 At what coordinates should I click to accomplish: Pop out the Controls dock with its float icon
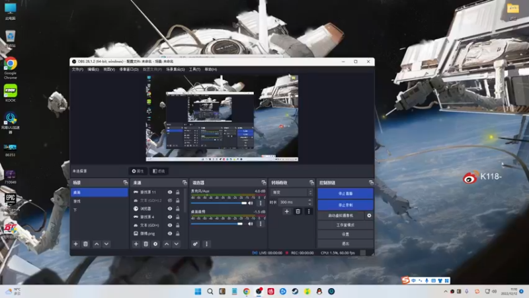[x=371, y=183]
